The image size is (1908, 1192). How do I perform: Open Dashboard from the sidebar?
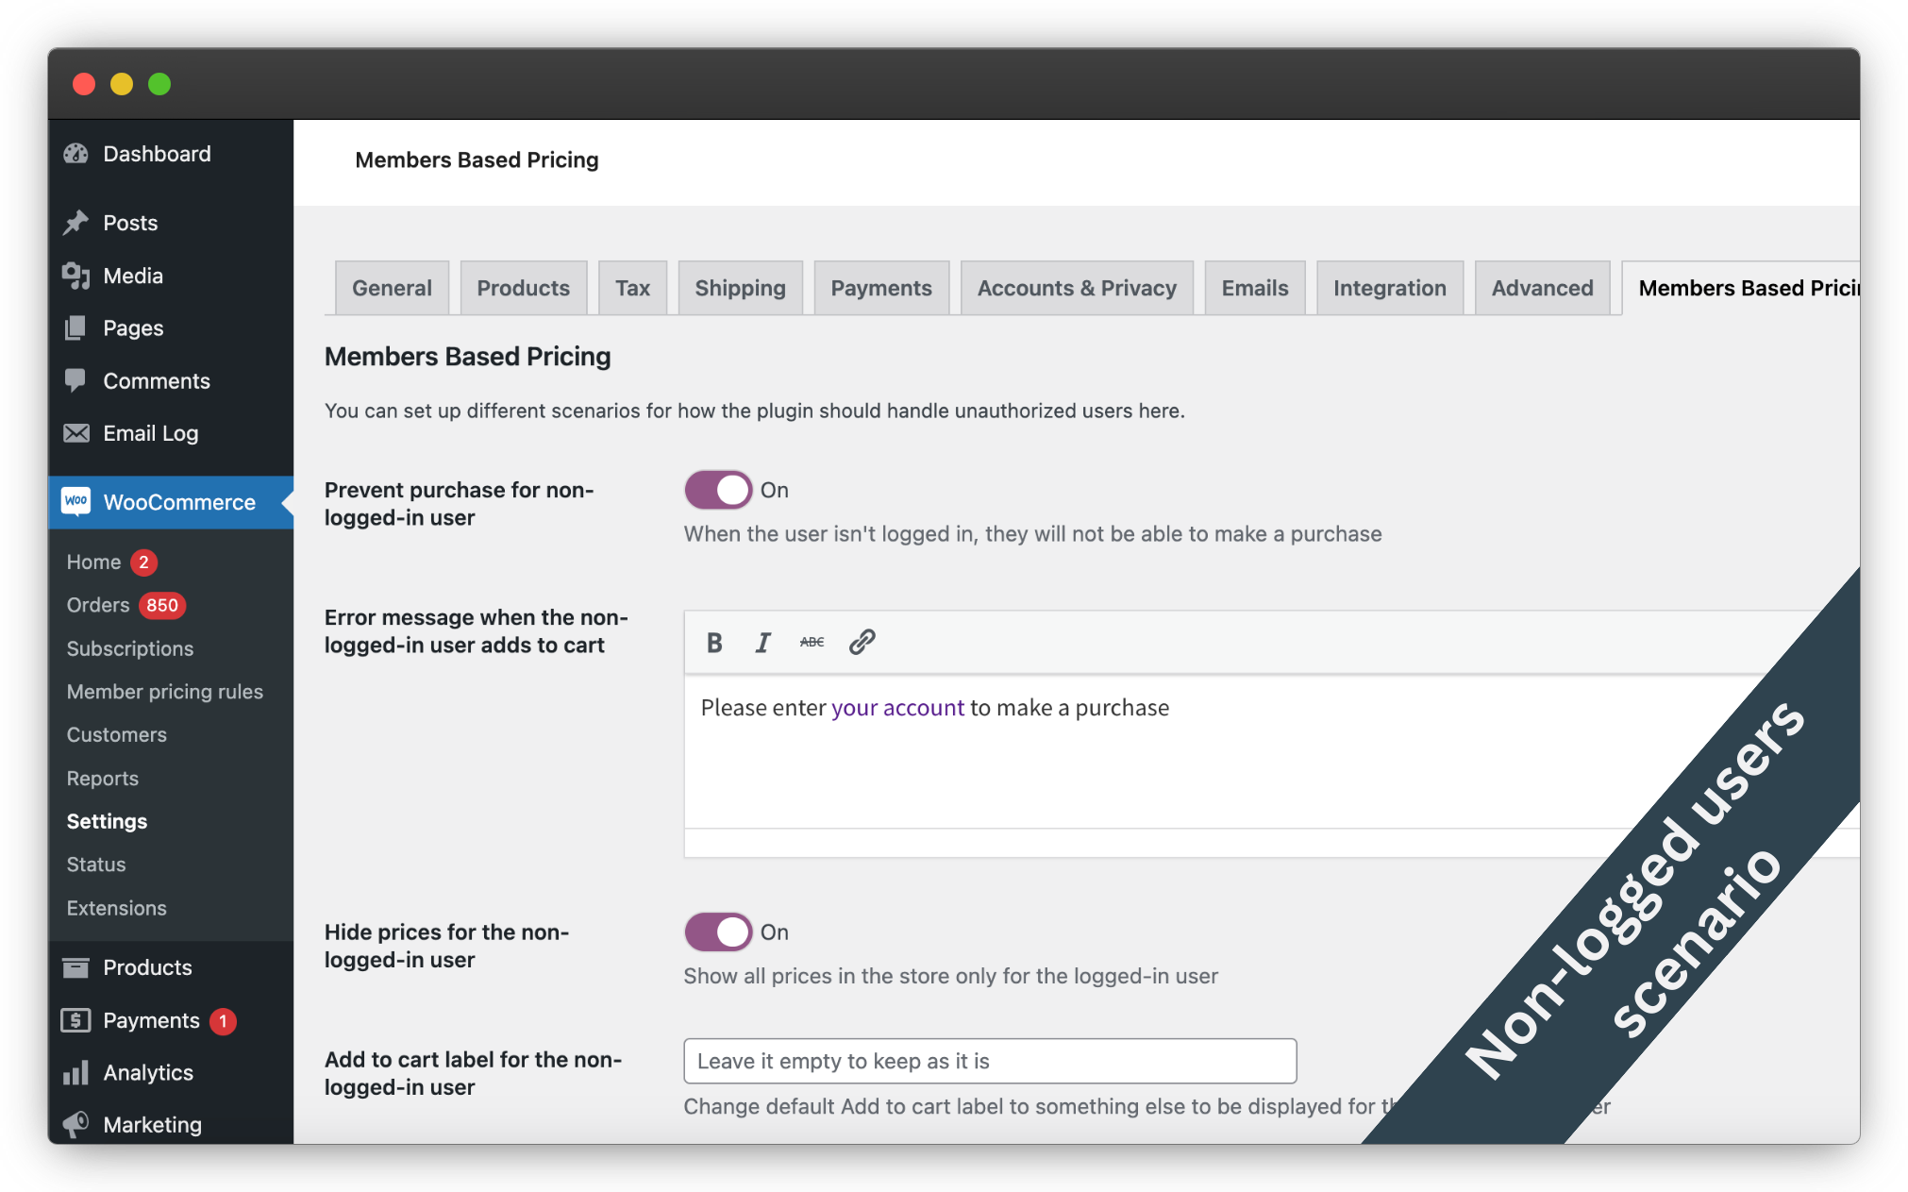[x=157, y=154]
